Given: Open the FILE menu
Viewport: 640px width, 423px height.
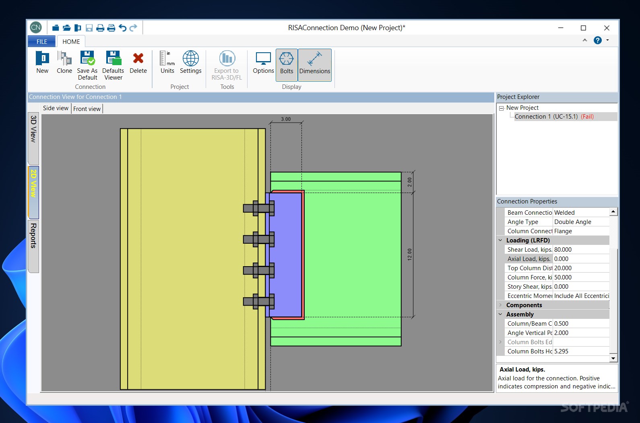Looking at the screenshot, I should 42,41.
